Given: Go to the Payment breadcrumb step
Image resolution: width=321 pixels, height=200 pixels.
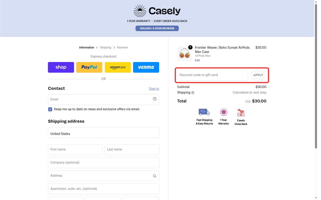Looking at the screenshot, I should [122, 47].
